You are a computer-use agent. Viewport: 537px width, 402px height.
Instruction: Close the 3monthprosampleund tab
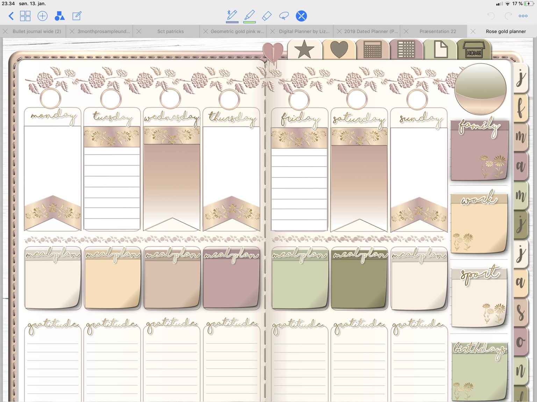(72, 31)
